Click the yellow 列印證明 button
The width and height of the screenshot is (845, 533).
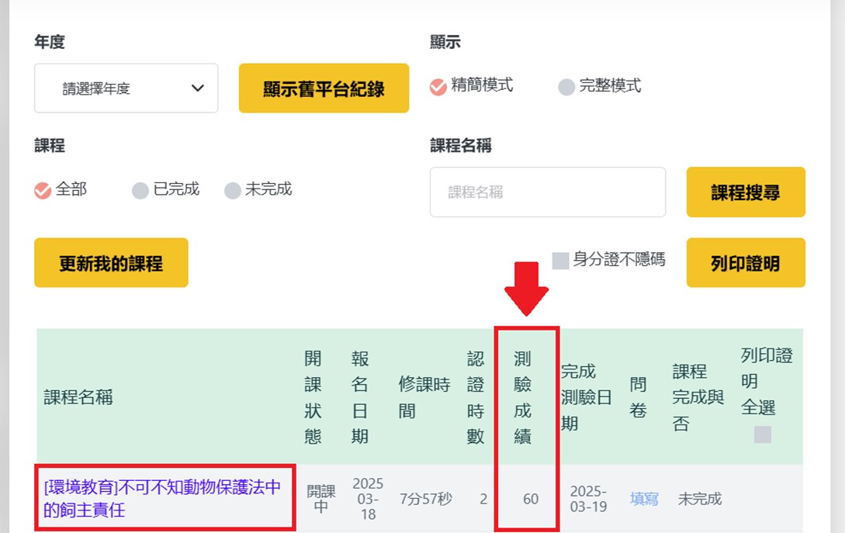coord(745,263)
